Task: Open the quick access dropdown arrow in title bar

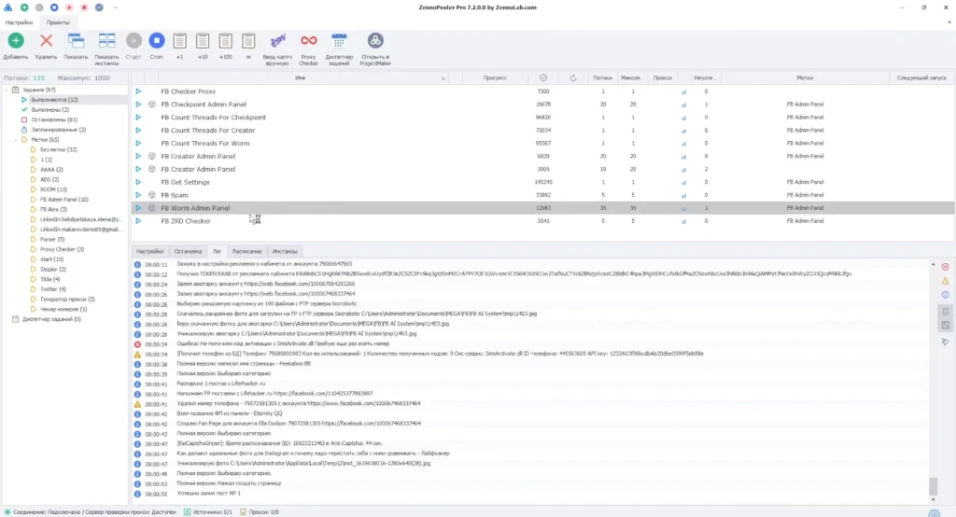Action: coord(115,7)
